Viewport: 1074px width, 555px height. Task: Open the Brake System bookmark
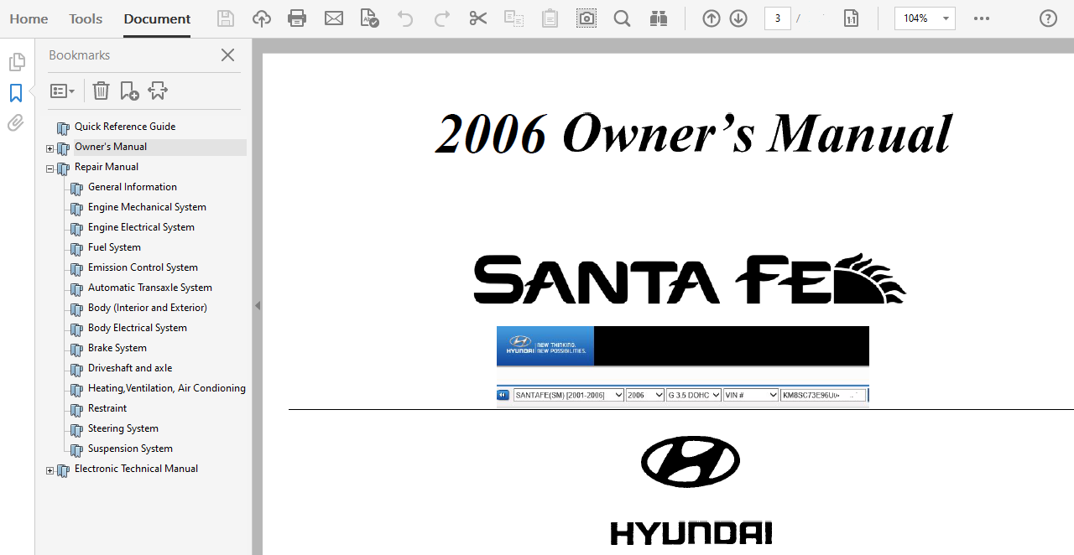117,348
